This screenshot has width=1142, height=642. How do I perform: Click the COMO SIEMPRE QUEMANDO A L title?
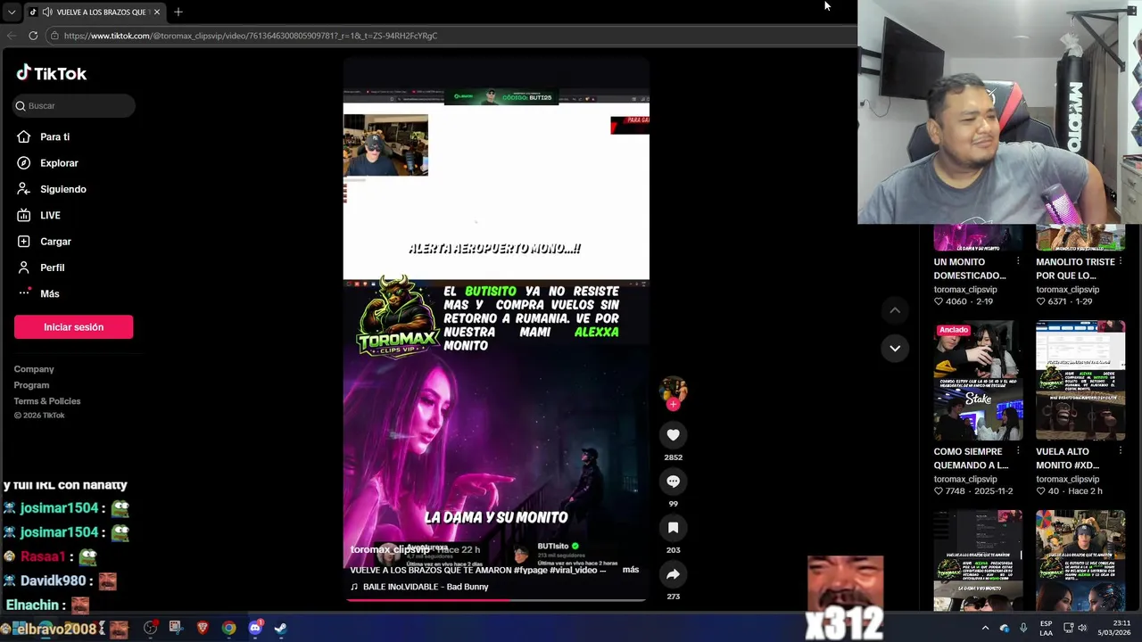[971, 458]
